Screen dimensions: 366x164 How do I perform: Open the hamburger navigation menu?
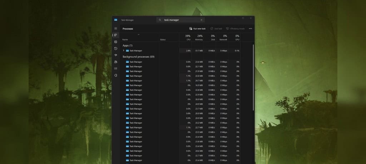point(115,28)
